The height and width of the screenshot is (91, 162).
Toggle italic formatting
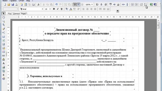pos(58,9)
